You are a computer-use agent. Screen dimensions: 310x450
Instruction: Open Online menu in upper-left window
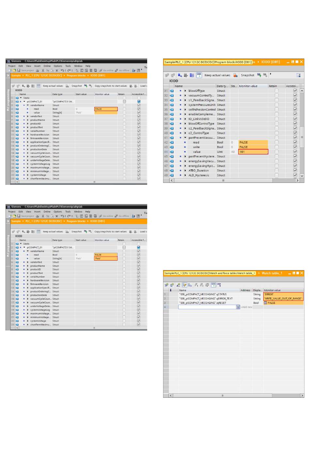(47, 66)
